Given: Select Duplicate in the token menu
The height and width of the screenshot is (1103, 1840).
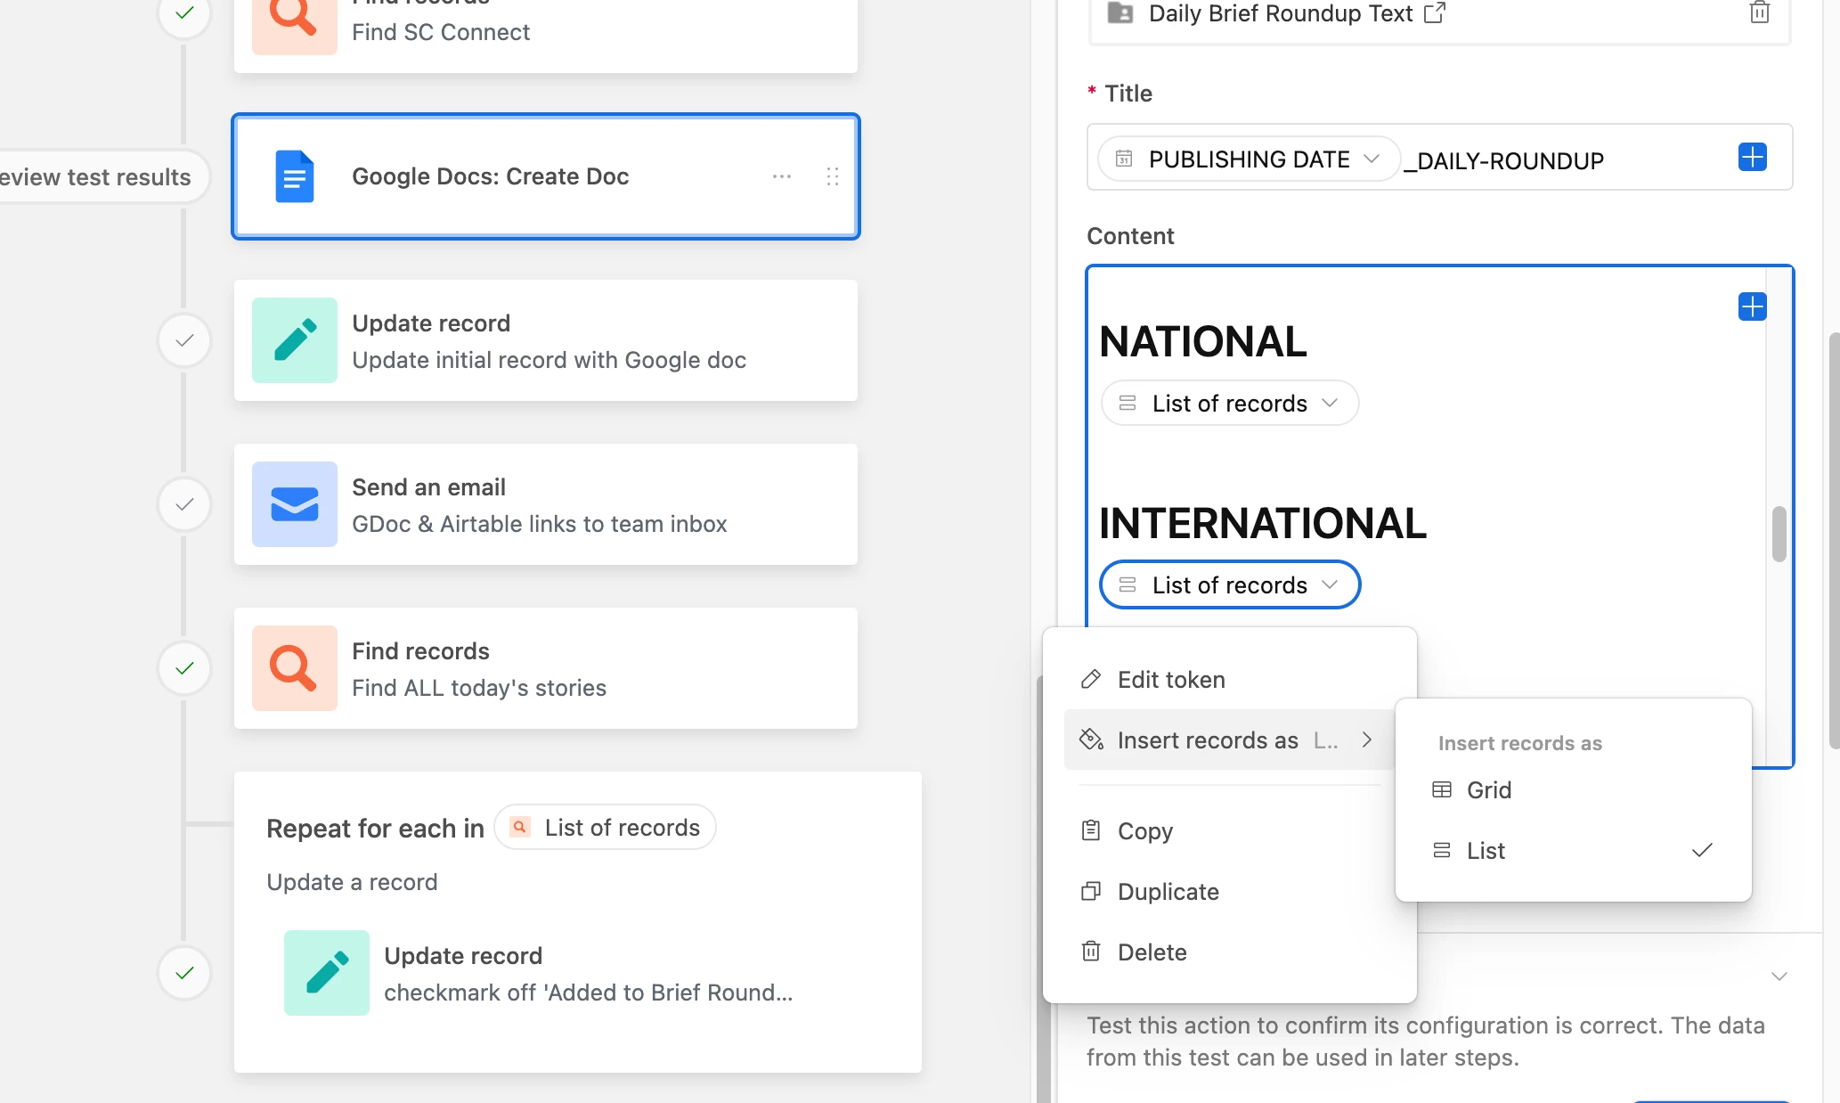Looking at the screenshot, I should pyautogui.click(x=1168, y=892).
